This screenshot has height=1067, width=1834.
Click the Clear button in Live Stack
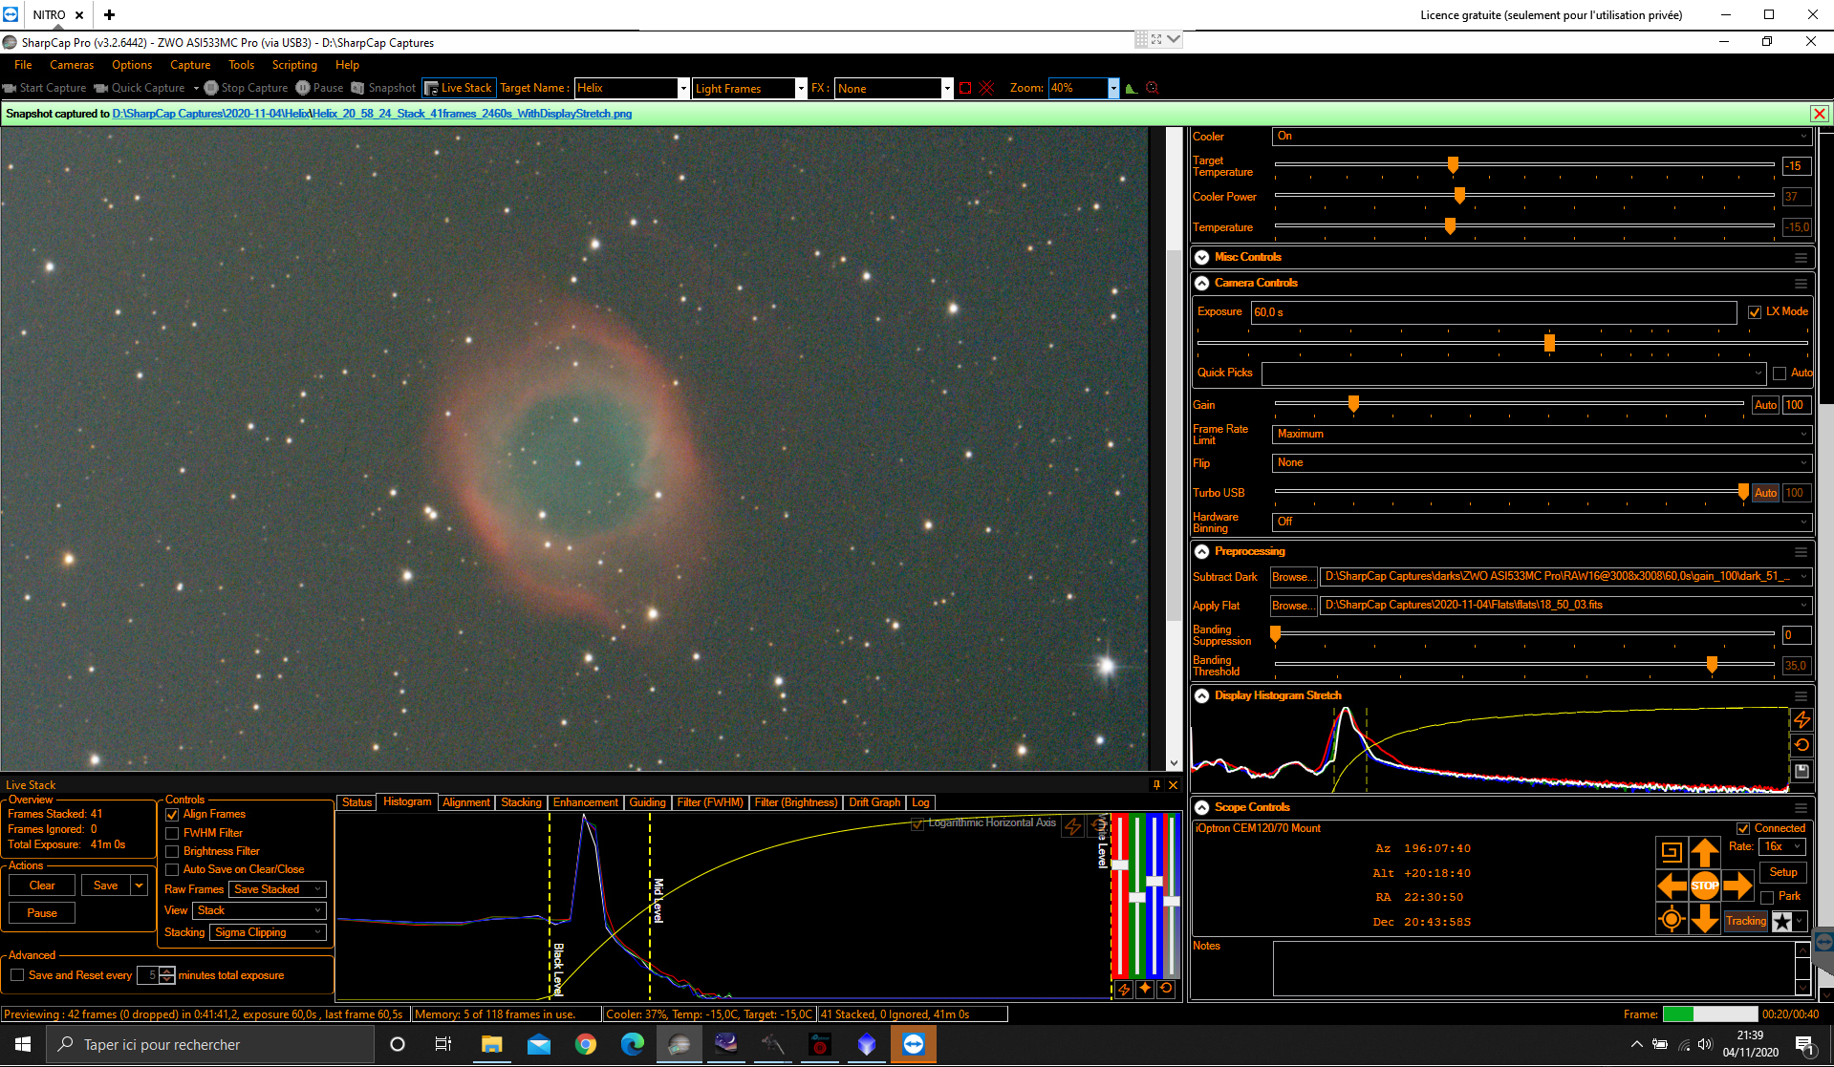click(42, 886)
